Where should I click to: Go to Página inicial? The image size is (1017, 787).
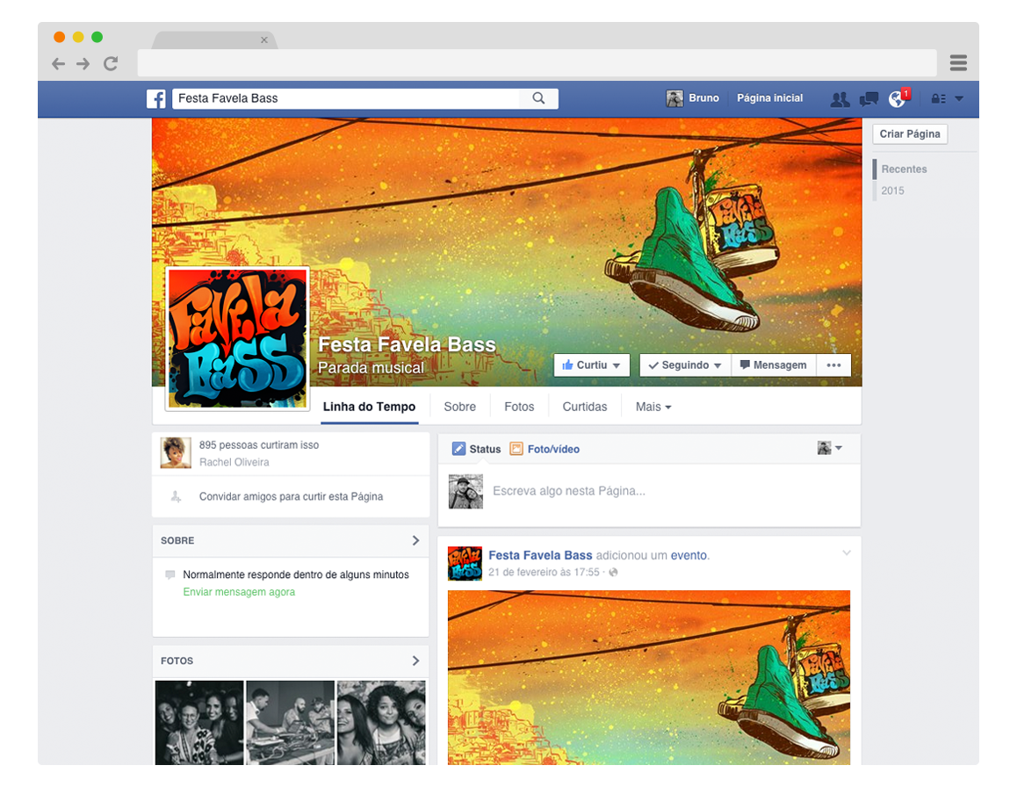click(x=770, y=98)
